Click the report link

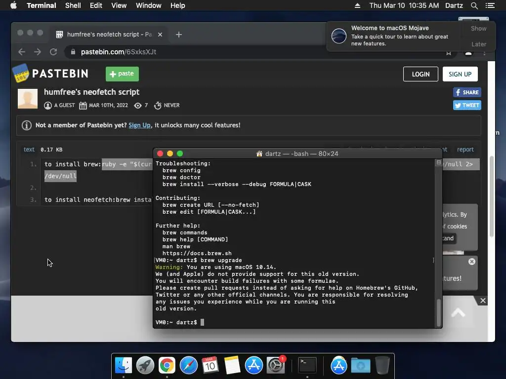tap(465, 150)
